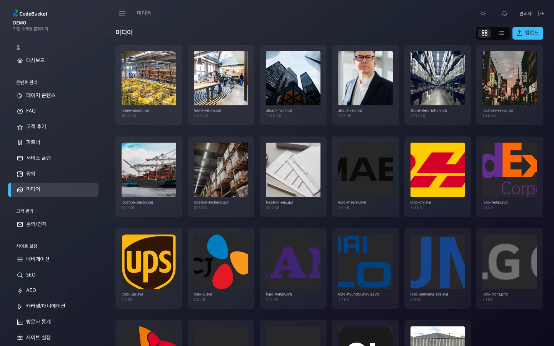
Task: Open notifications via the bell icon
Action: pyautogui.click(x=504, y=13)
